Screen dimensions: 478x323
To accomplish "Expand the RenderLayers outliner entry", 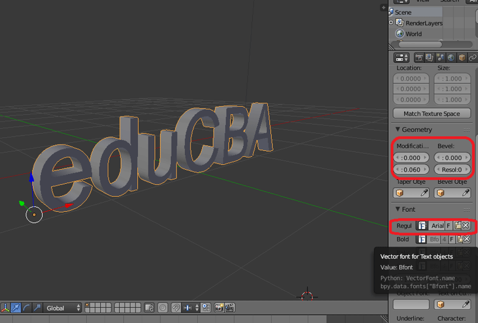I will tap(391, 23).
